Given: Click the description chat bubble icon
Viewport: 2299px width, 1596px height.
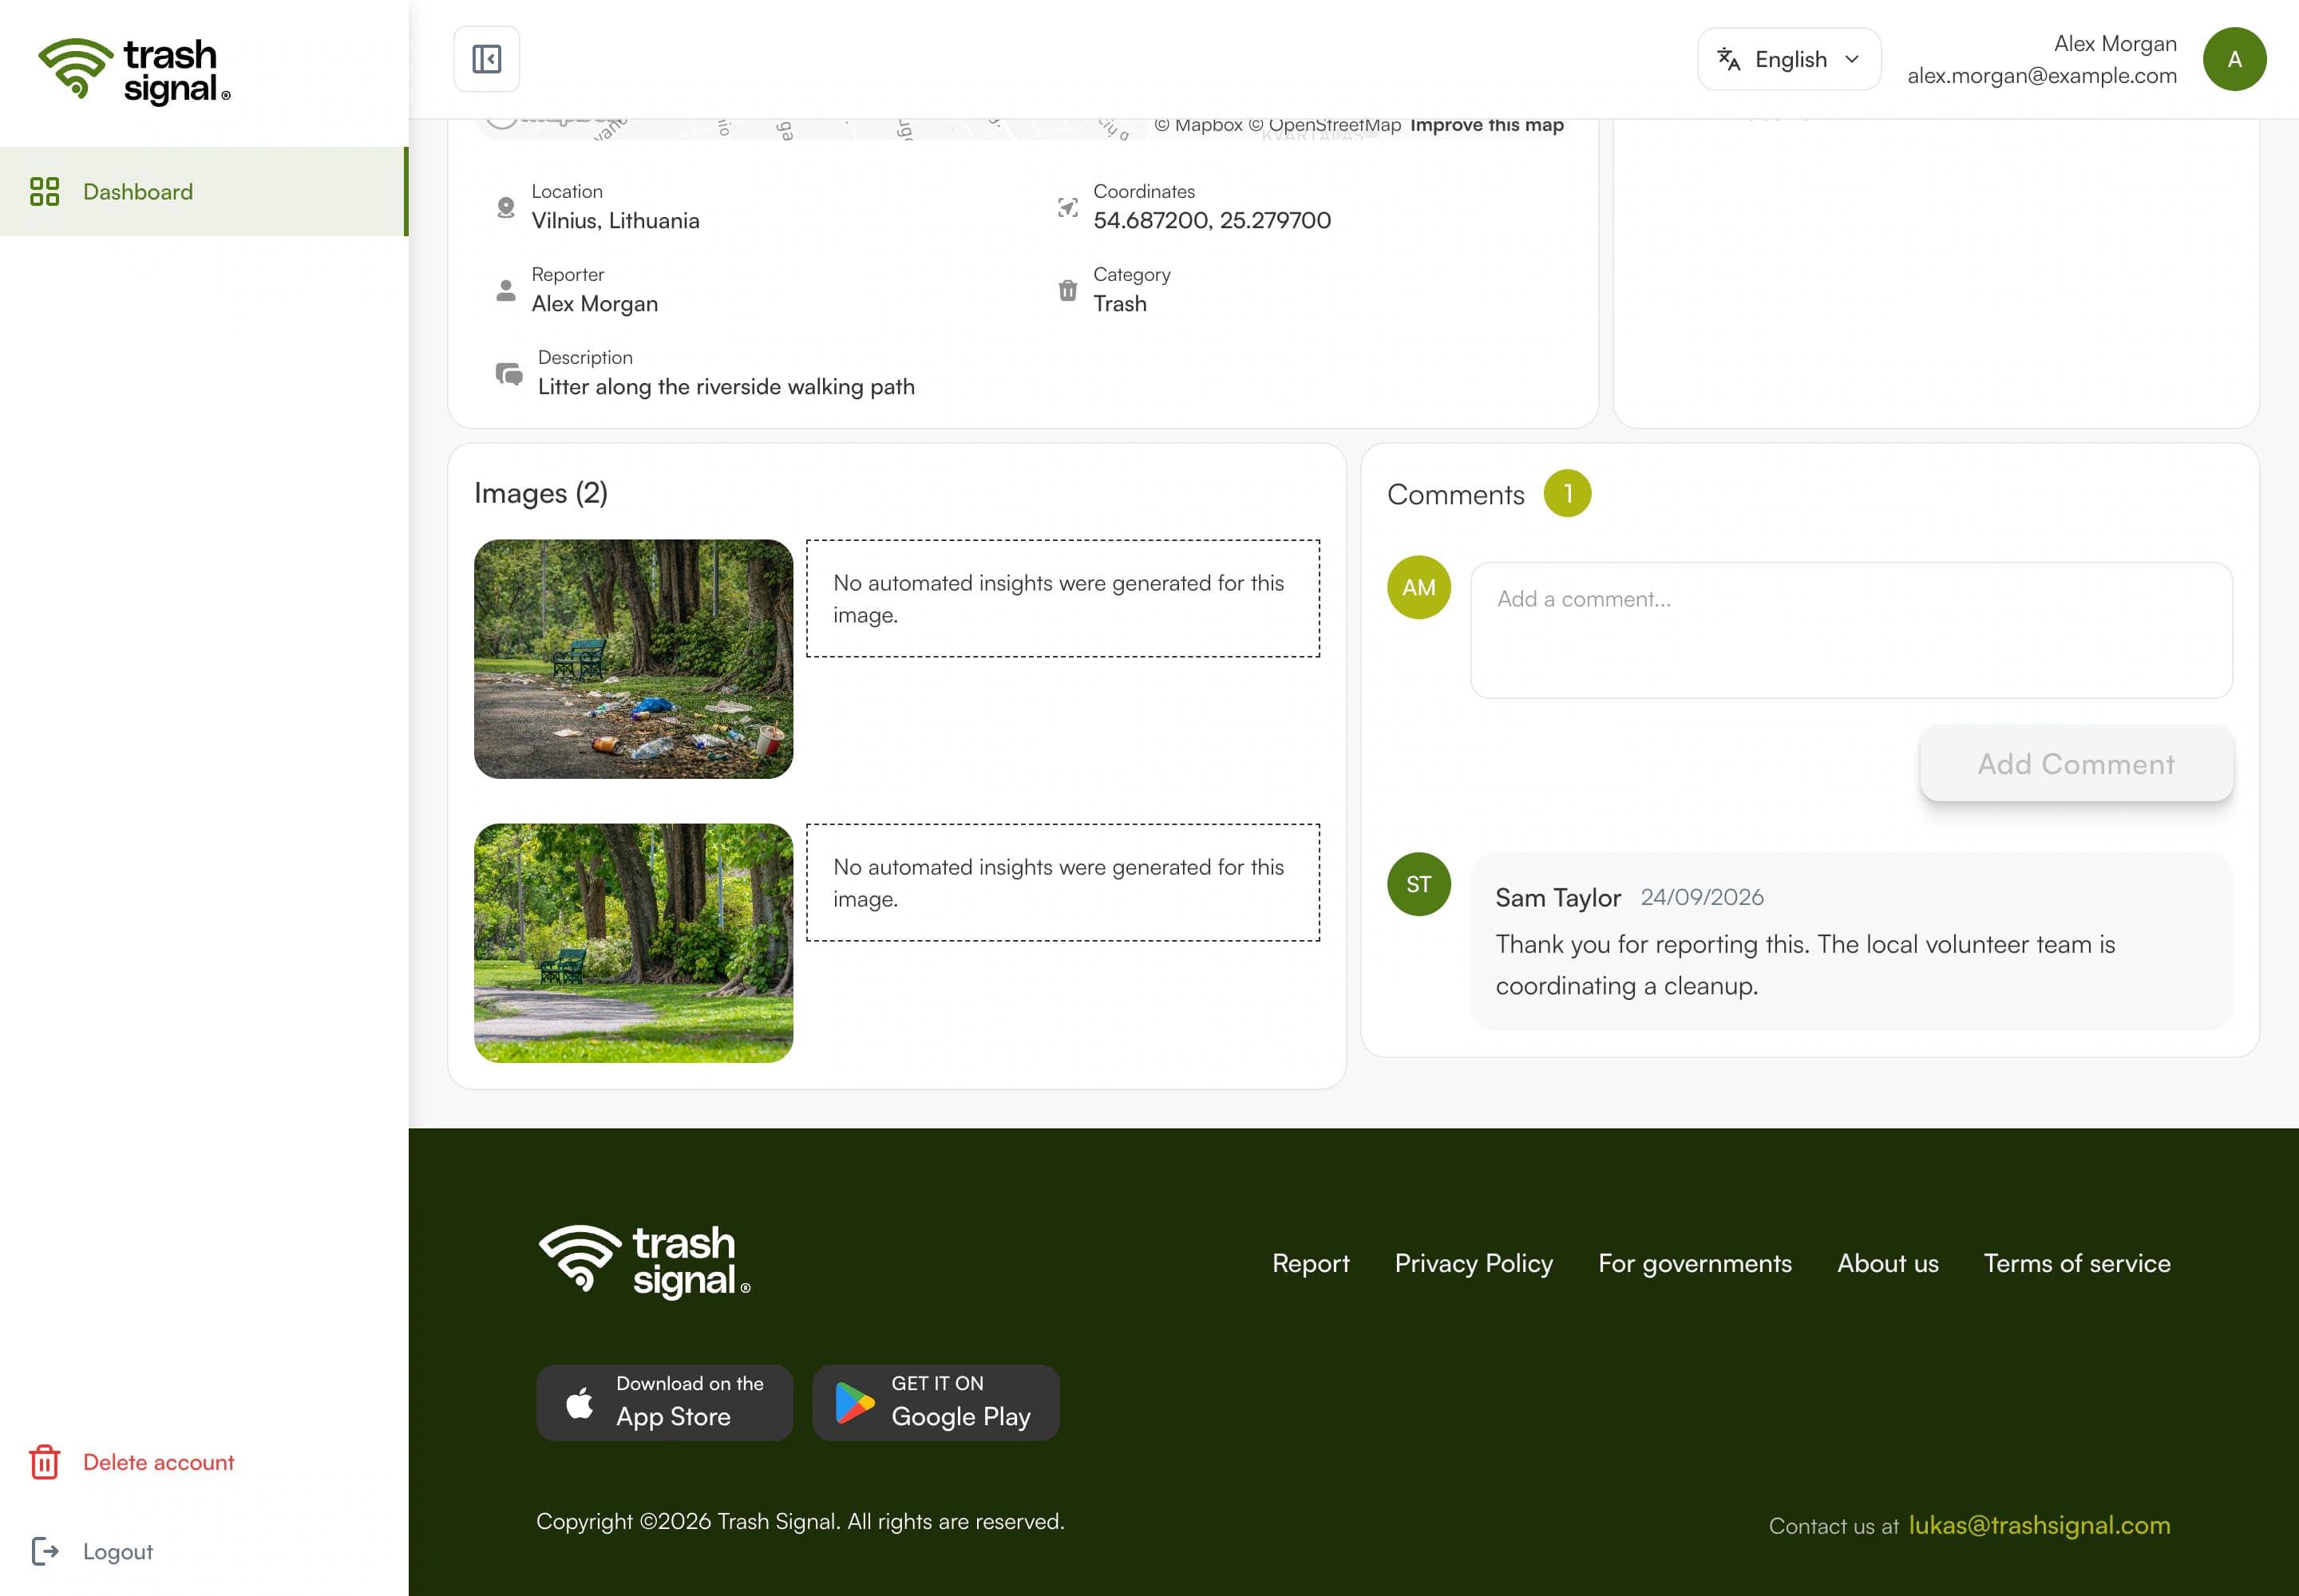Looking at the screenshot, I should pos(509,374).
